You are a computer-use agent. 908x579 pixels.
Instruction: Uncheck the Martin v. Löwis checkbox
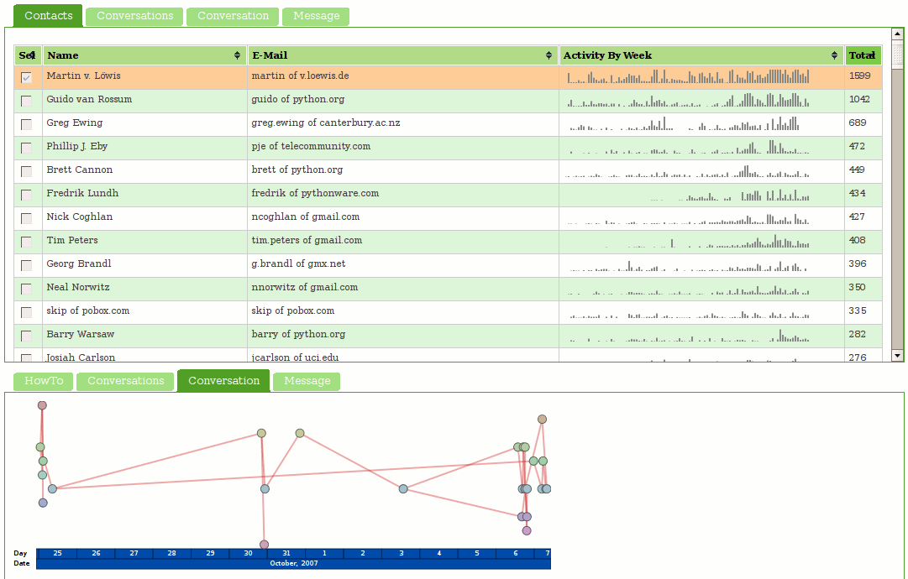26,77
